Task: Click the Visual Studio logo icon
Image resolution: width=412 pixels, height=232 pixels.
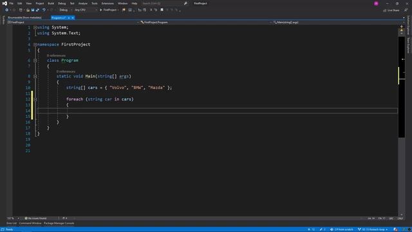Action: (x=5, y=3)
